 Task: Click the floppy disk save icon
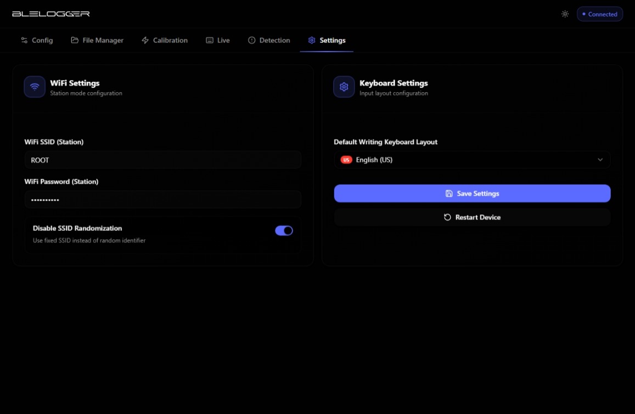(449, 194)
